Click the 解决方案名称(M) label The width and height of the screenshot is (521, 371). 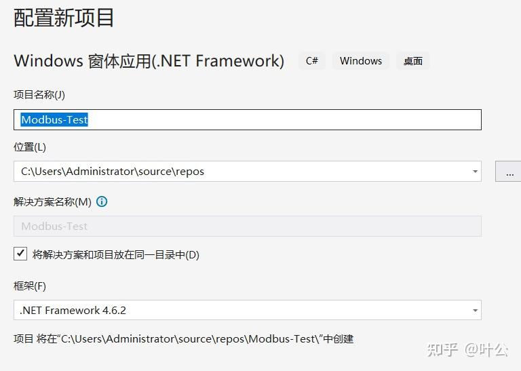(x=52, y=201)
